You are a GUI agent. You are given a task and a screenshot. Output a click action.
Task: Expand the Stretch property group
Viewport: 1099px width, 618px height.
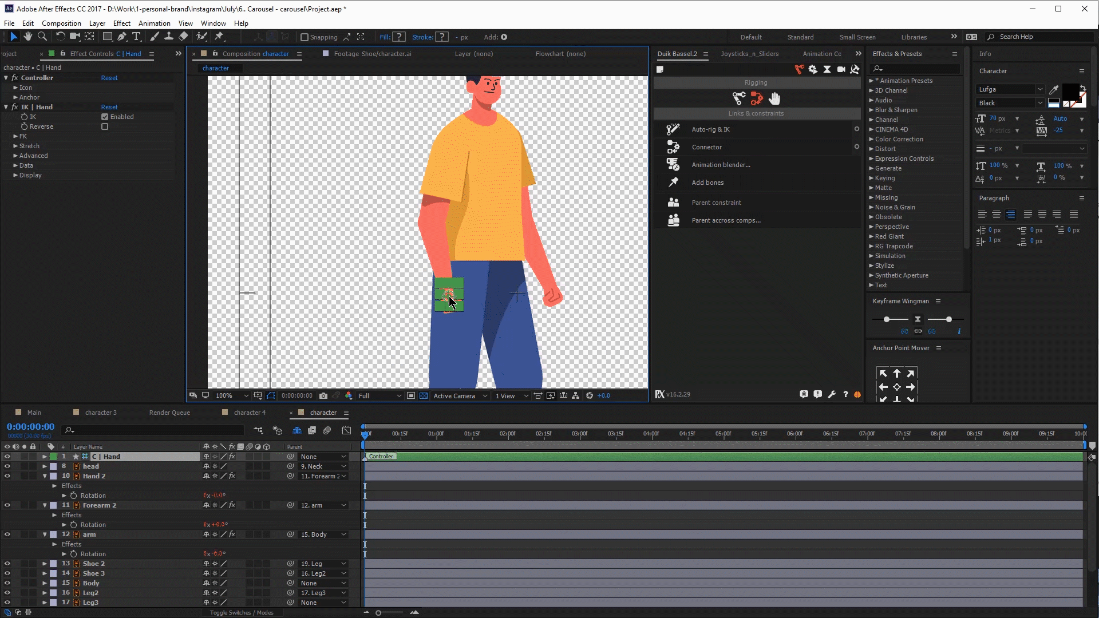pyautogui.click(x=15, y=146)
